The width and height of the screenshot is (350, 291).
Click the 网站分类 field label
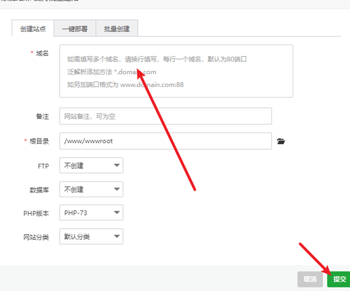point(36,237)
